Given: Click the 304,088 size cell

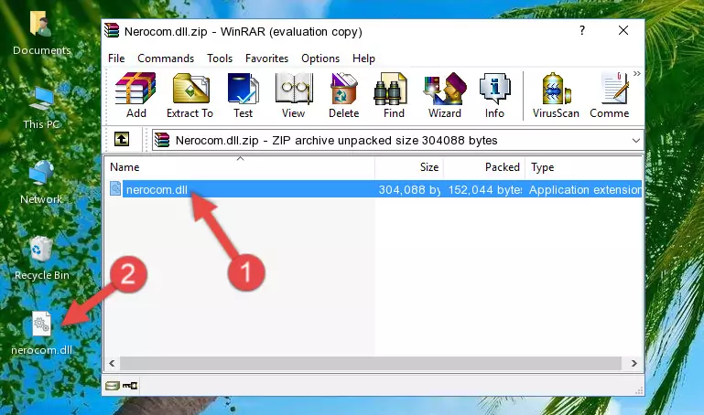Looking at the screenshot, I should [x=408, y=189].
